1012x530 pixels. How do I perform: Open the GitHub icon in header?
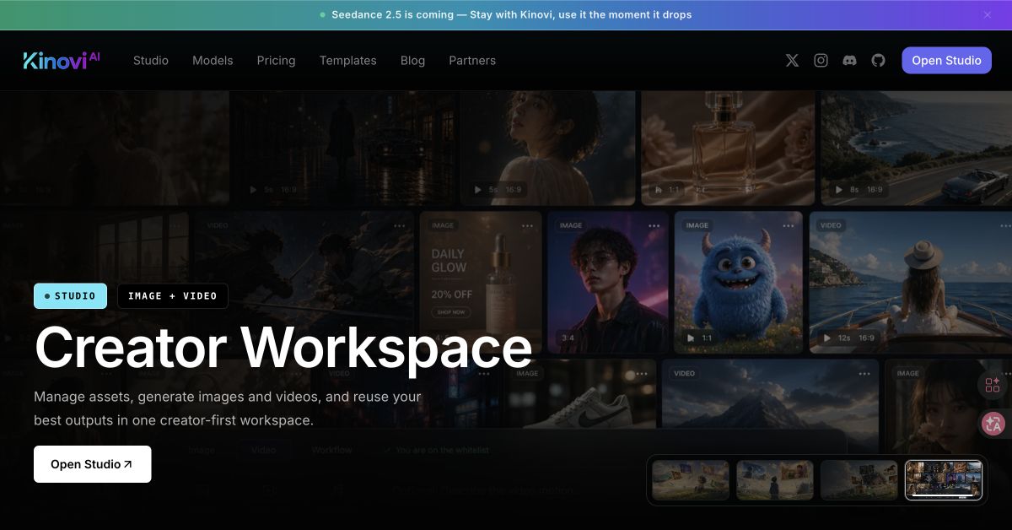tap(878, 61)
